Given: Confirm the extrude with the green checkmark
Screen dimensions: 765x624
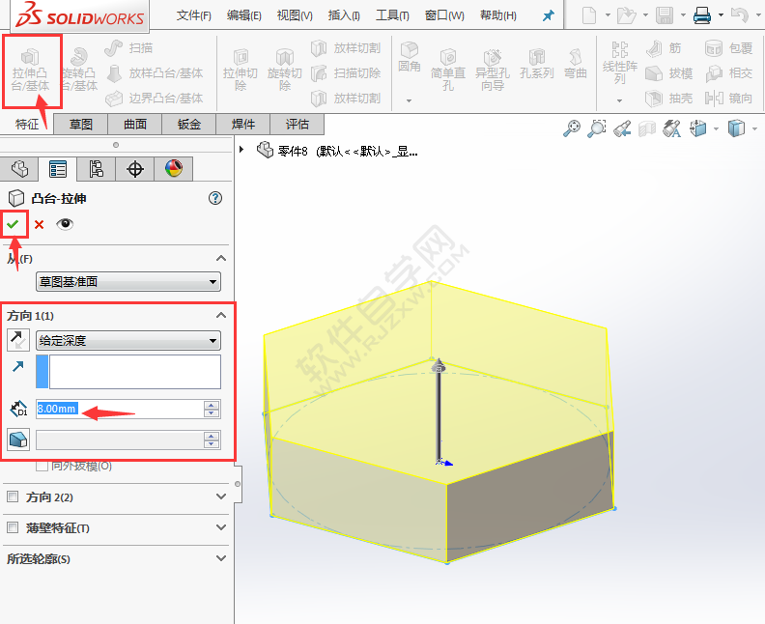Looking at the screenshot, I should click(x=13, y=224).
